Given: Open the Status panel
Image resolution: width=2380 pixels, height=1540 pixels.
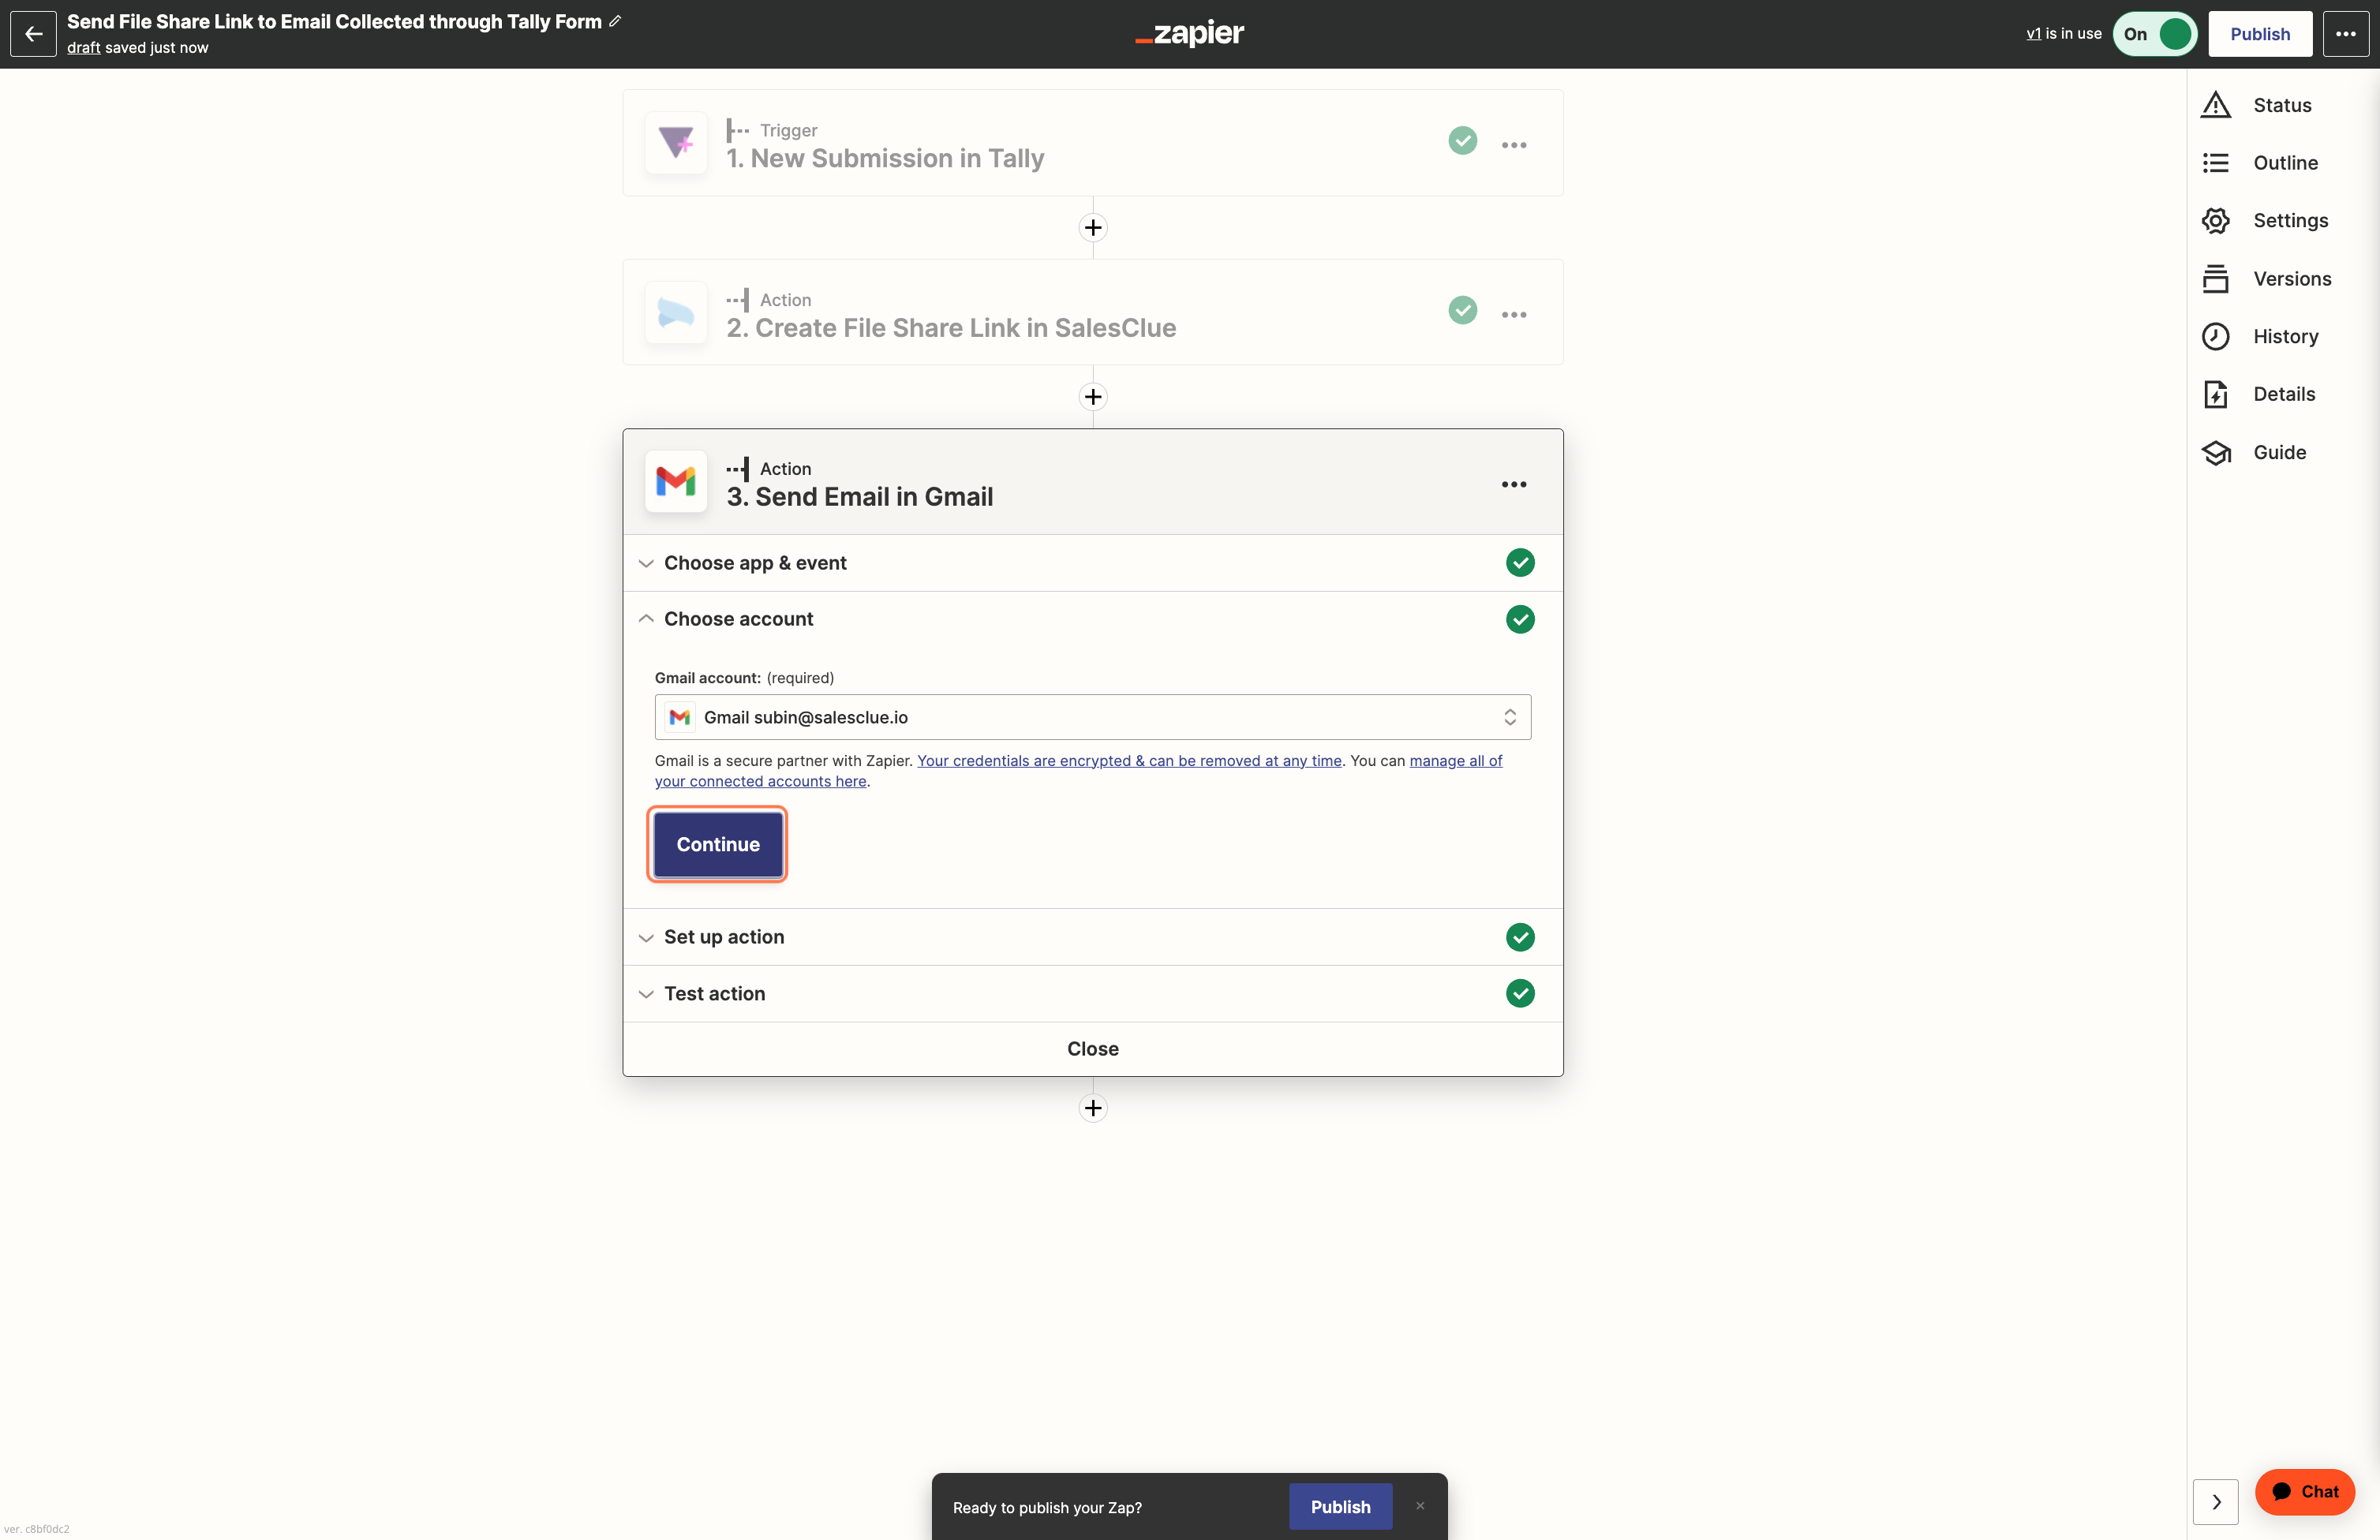Looking at the screenshot, I should pyautogui.click(x=2257, y=105).
